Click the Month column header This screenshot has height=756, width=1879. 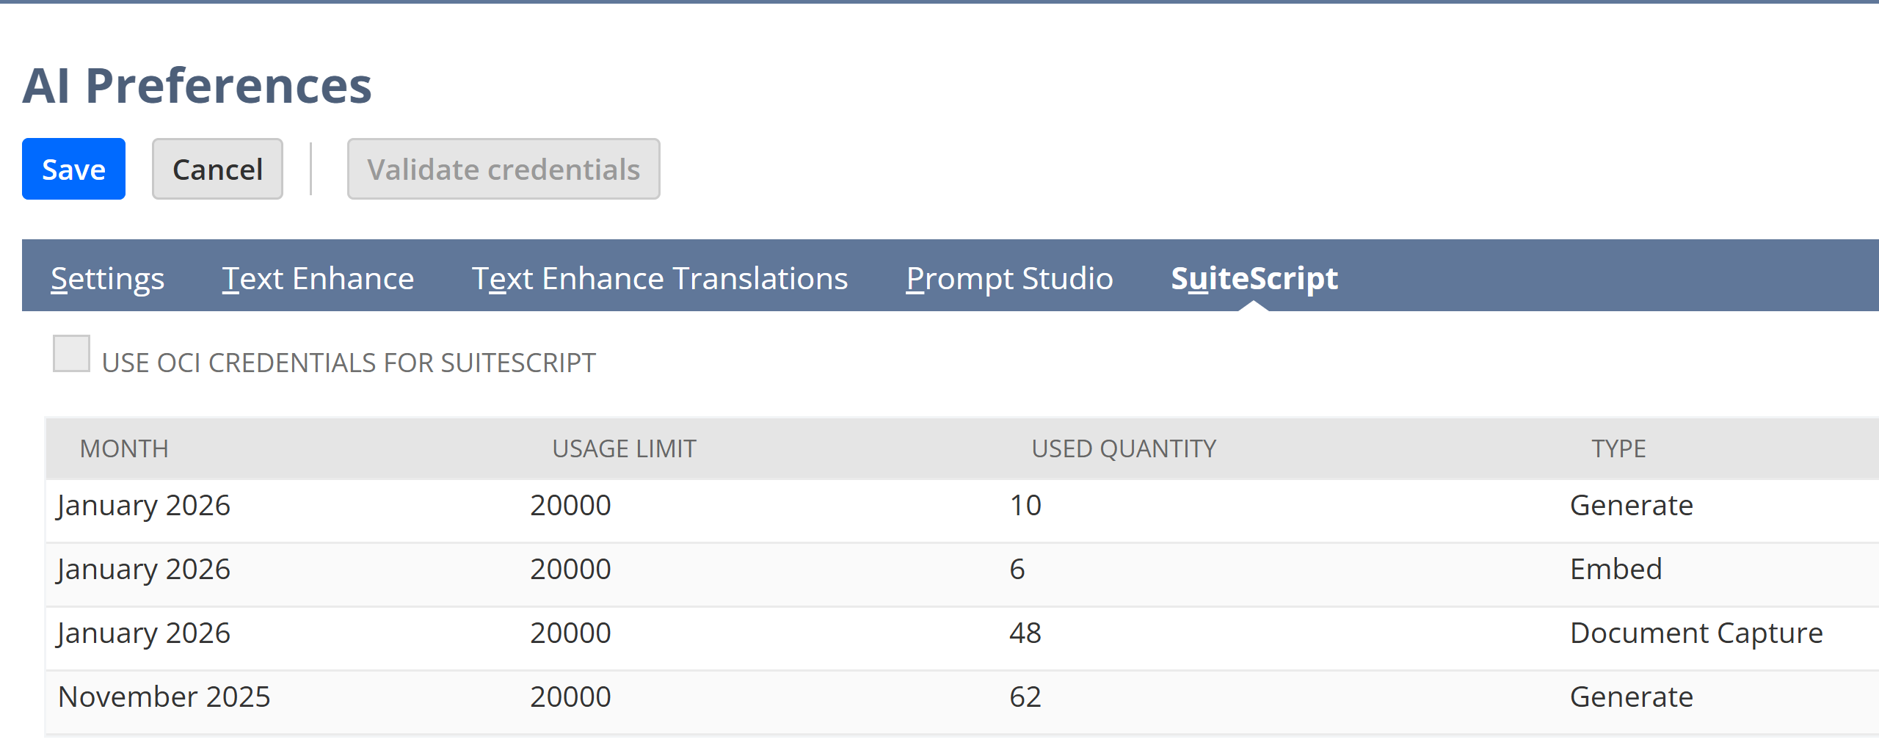124,448
